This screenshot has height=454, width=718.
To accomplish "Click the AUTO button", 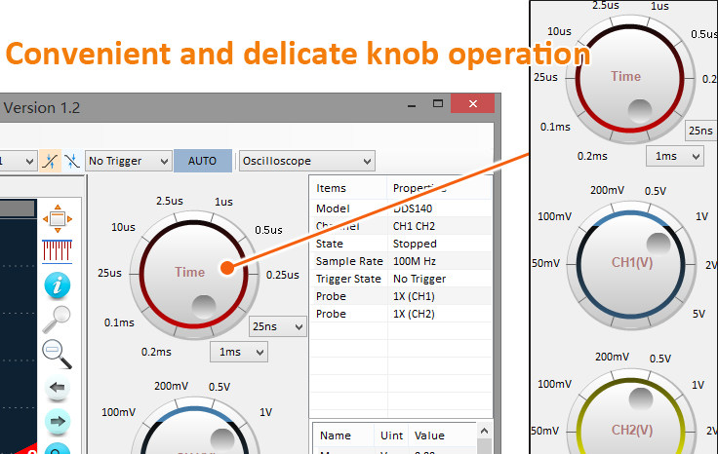I will coord(202,161).
